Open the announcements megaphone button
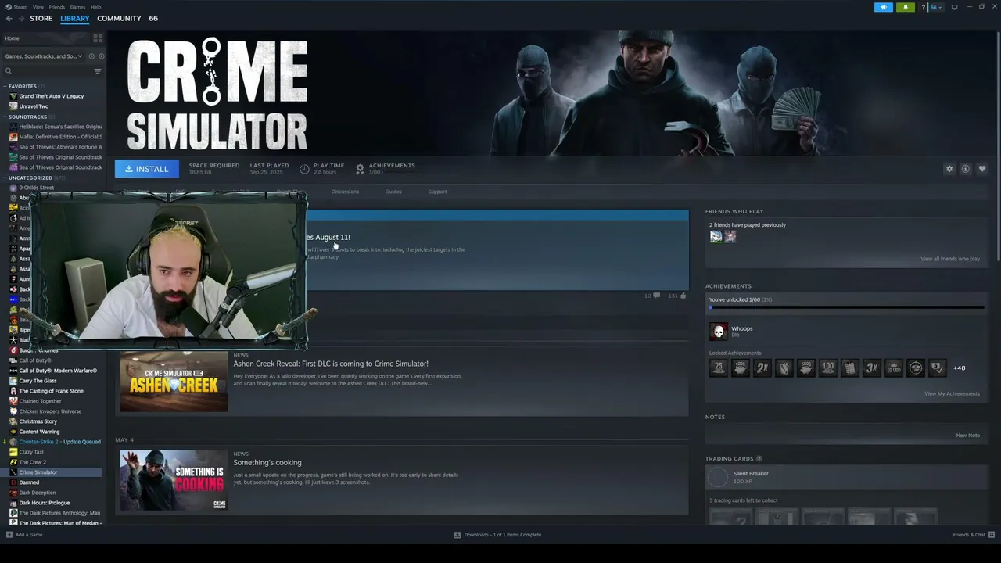Screen dimensions: 1001x563 click(883, 7)
